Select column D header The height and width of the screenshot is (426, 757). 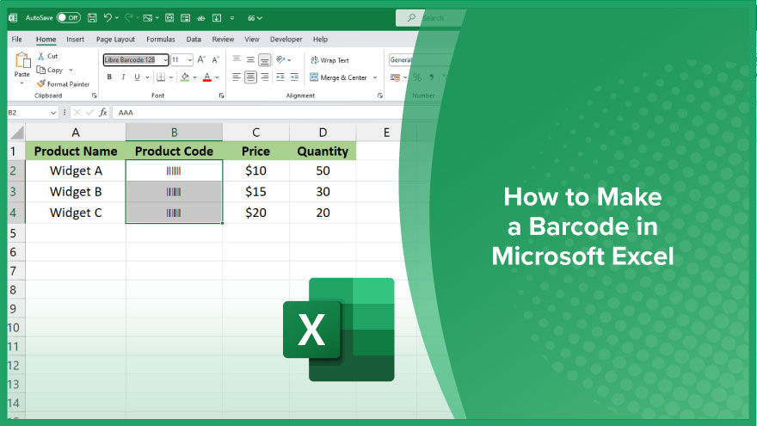point(323,133)
